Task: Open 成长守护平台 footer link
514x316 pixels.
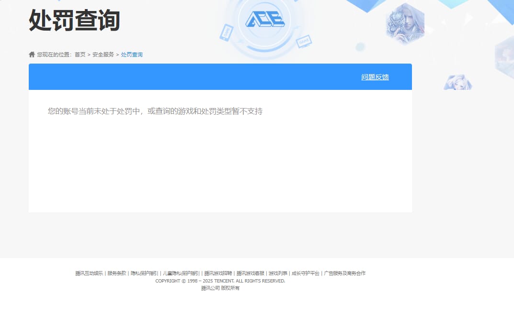Action: point(306,273)
